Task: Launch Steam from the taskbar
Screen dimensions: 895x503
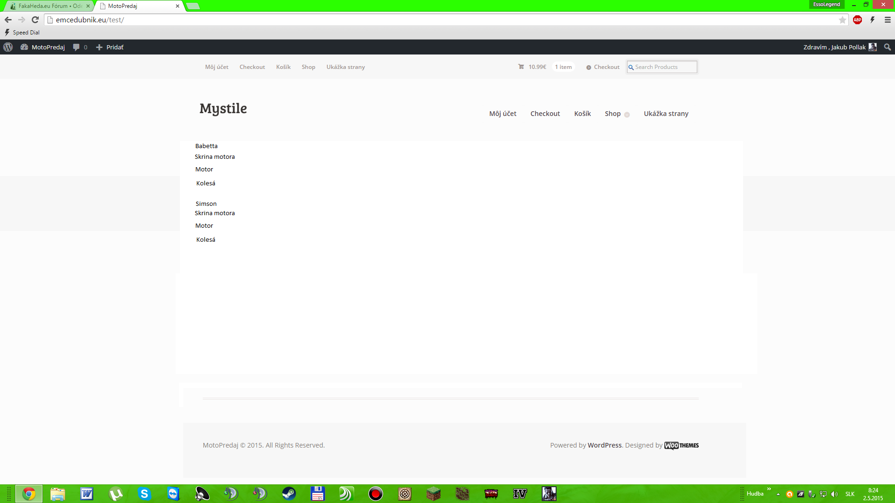Action: pyautogui.click(x=289, y=494)
